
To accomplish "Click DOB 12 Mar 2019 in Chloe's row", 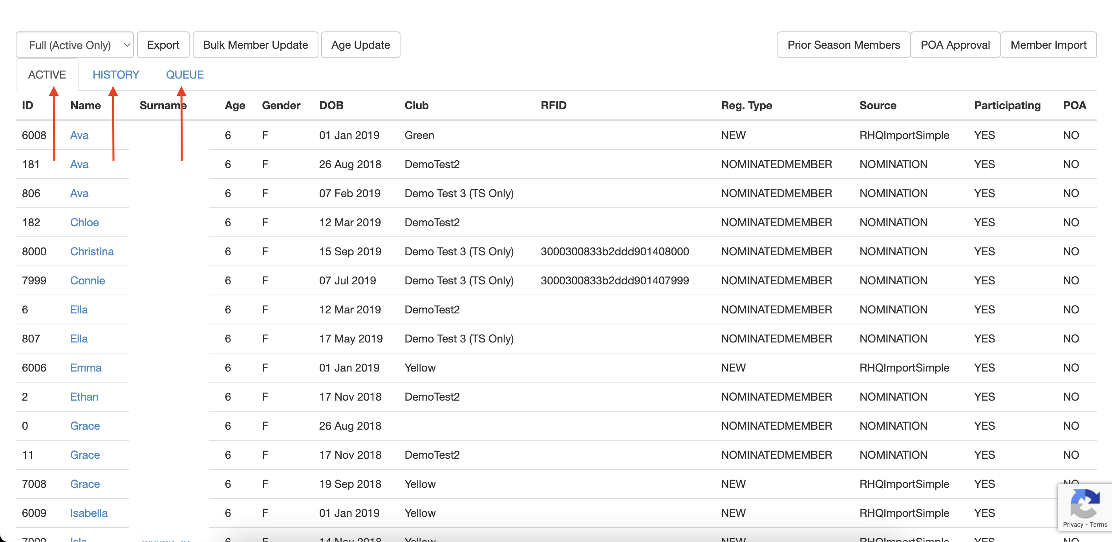I will (x=350, y=222).
